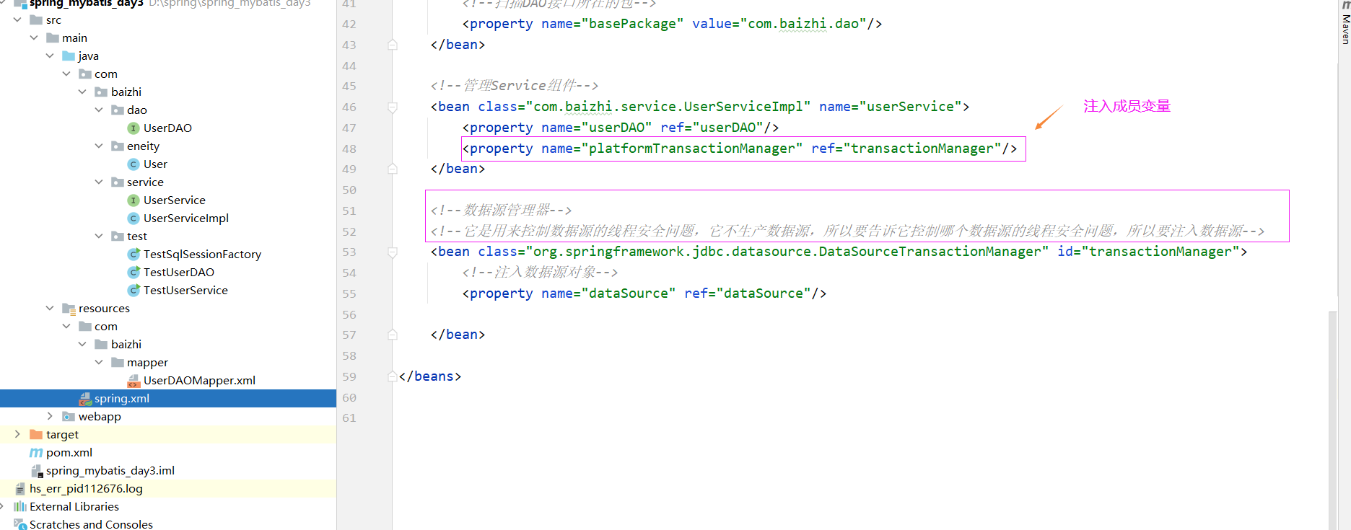Click the TestUserDAO class icon

point(134,272)
